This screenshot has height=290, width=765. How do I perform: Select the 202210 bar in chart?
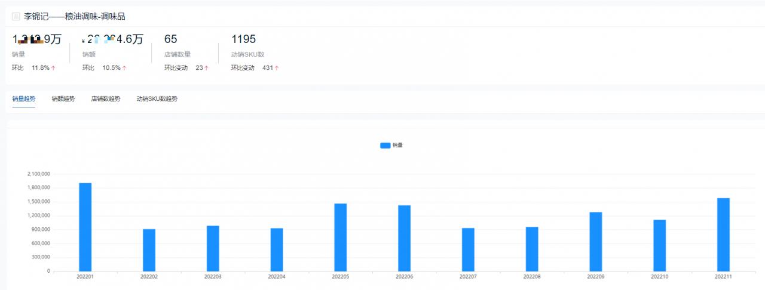click(660, 246)
